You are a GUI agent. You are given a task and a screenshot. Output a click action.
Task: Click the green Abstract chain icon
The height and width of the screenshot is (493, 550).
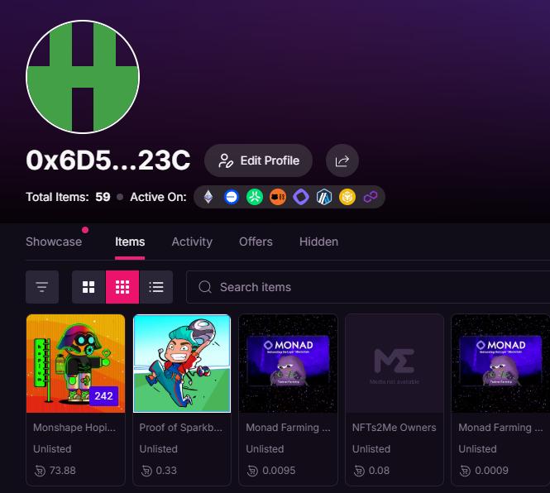point(255,197)
